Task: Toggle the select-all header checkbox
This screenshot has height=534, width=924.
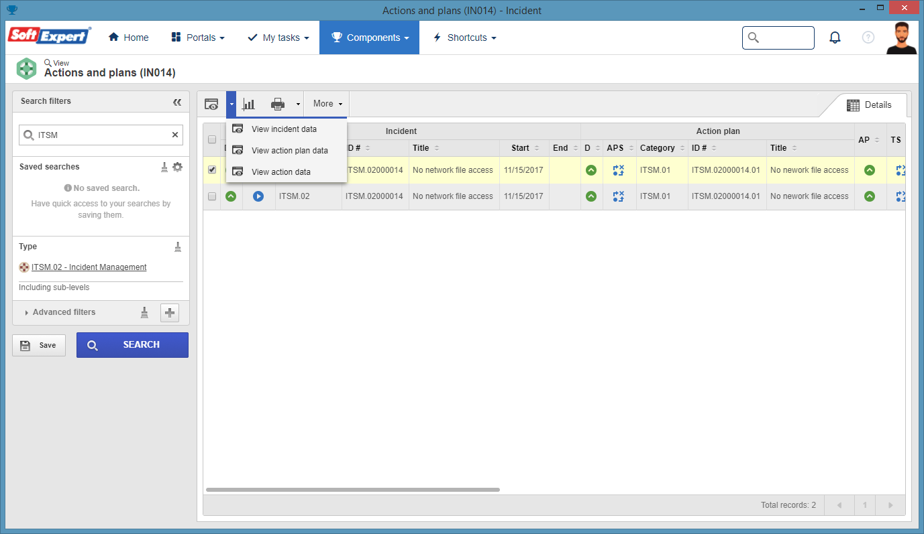Action: (x=212, y=139)
